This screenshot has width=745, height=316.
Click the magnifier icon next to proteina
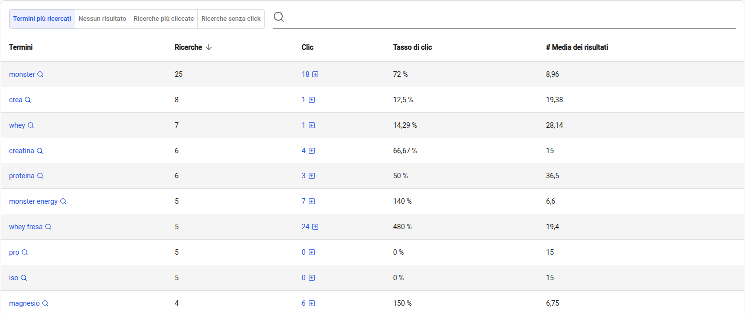40,176
